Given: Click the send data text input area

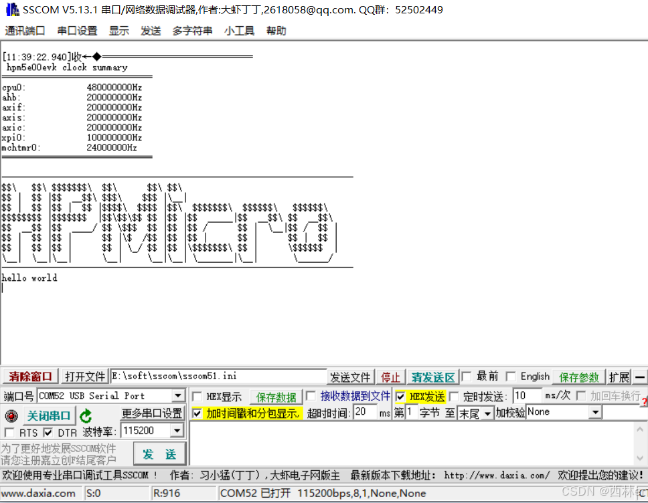Looking at the screenshot, I should pos(415,443).
